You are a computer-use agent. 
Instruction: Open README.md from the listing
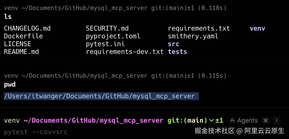point(21,52)
